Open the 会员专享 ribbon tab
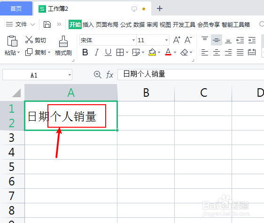 [x=209, y=24]
